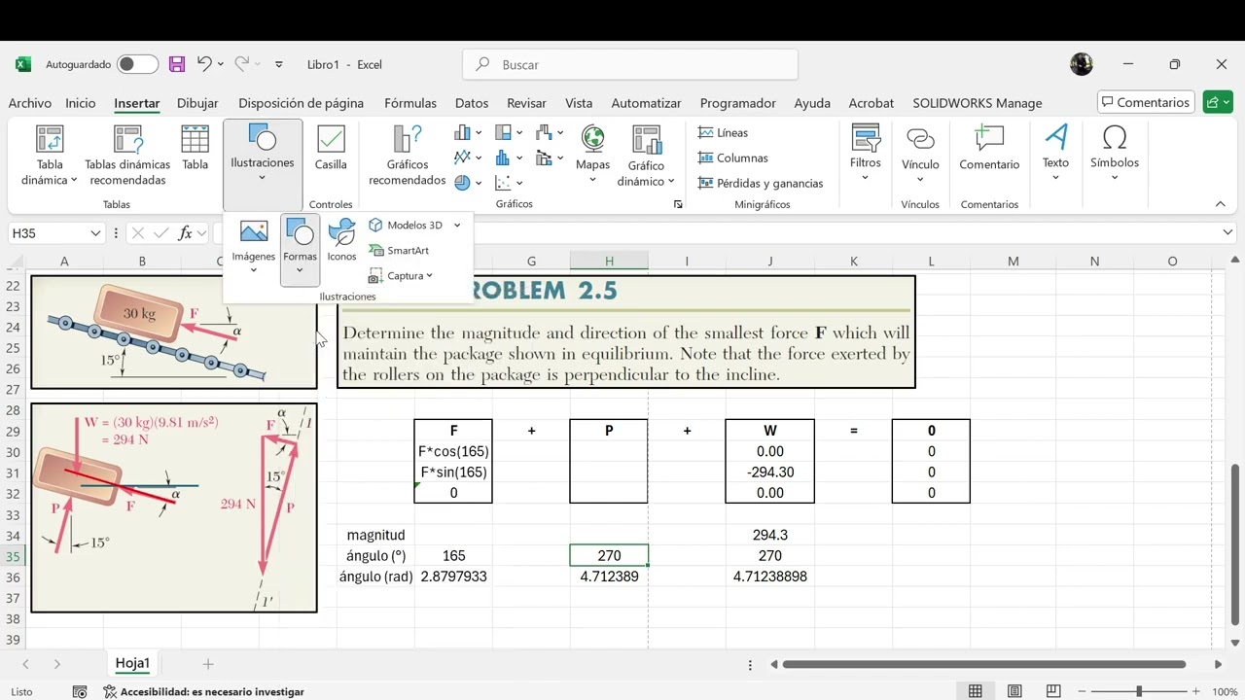Expand the formula bar
Image resolution: width=1245 pixels, height=700 pixels.
click(x=1227, y=232)
